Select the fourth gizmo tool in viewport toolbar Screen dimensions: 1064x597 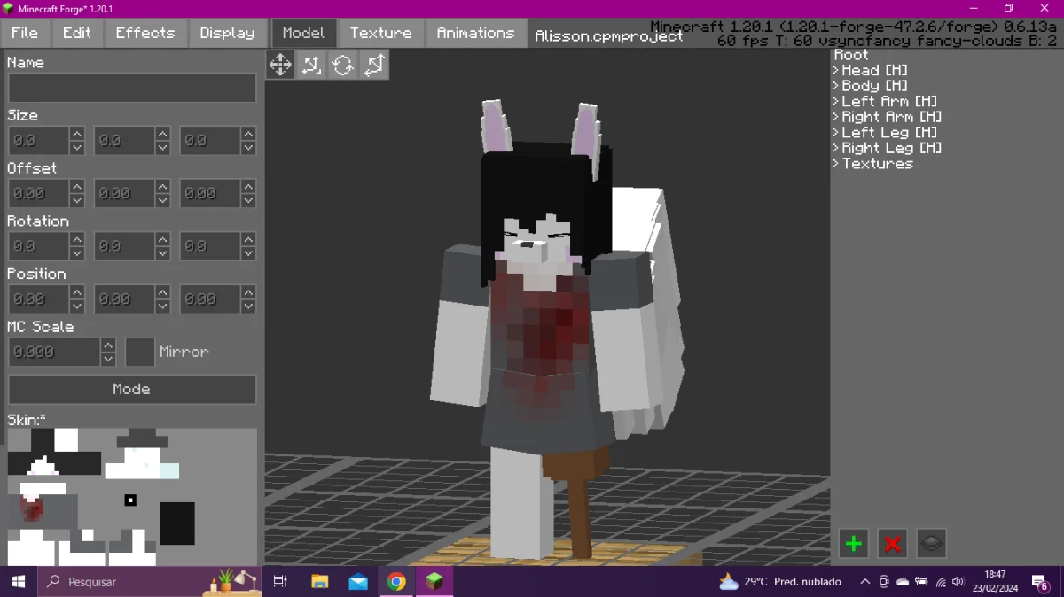pos(374,65)
